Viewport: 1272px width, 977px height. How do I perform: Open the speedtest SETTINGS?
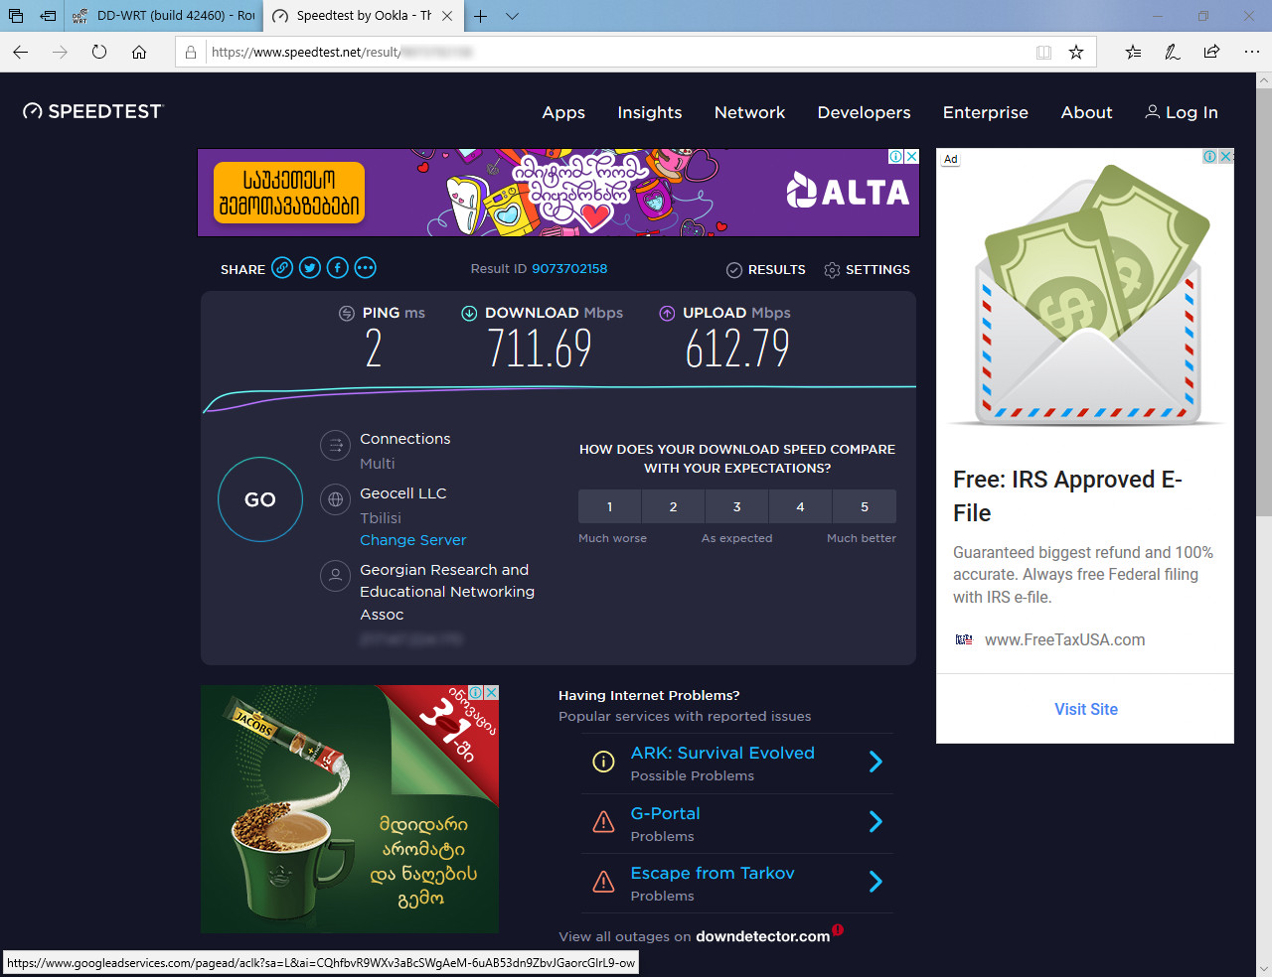pyautogui.click(x=868, y=269)
